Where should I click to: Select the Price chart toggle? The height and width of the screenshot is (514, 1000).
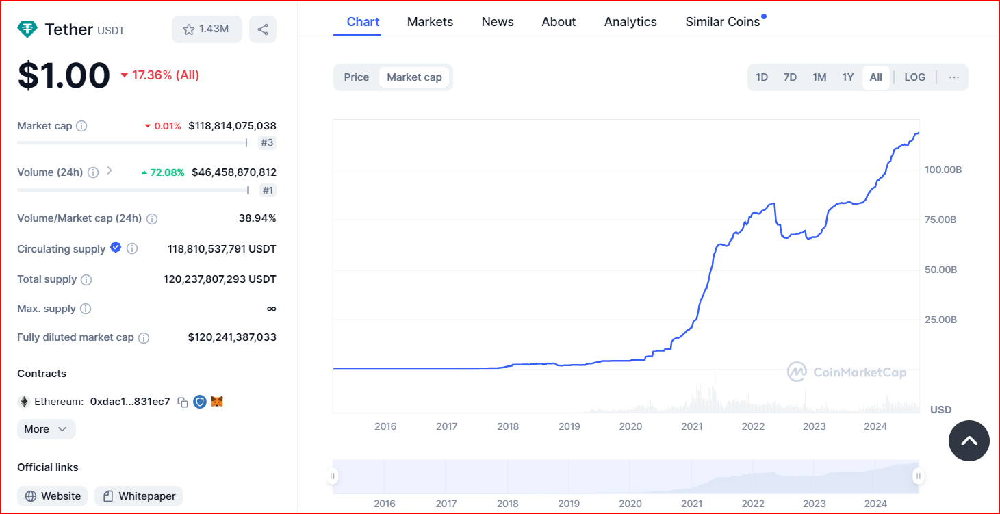pyautogui.click(x=356, y=77)
